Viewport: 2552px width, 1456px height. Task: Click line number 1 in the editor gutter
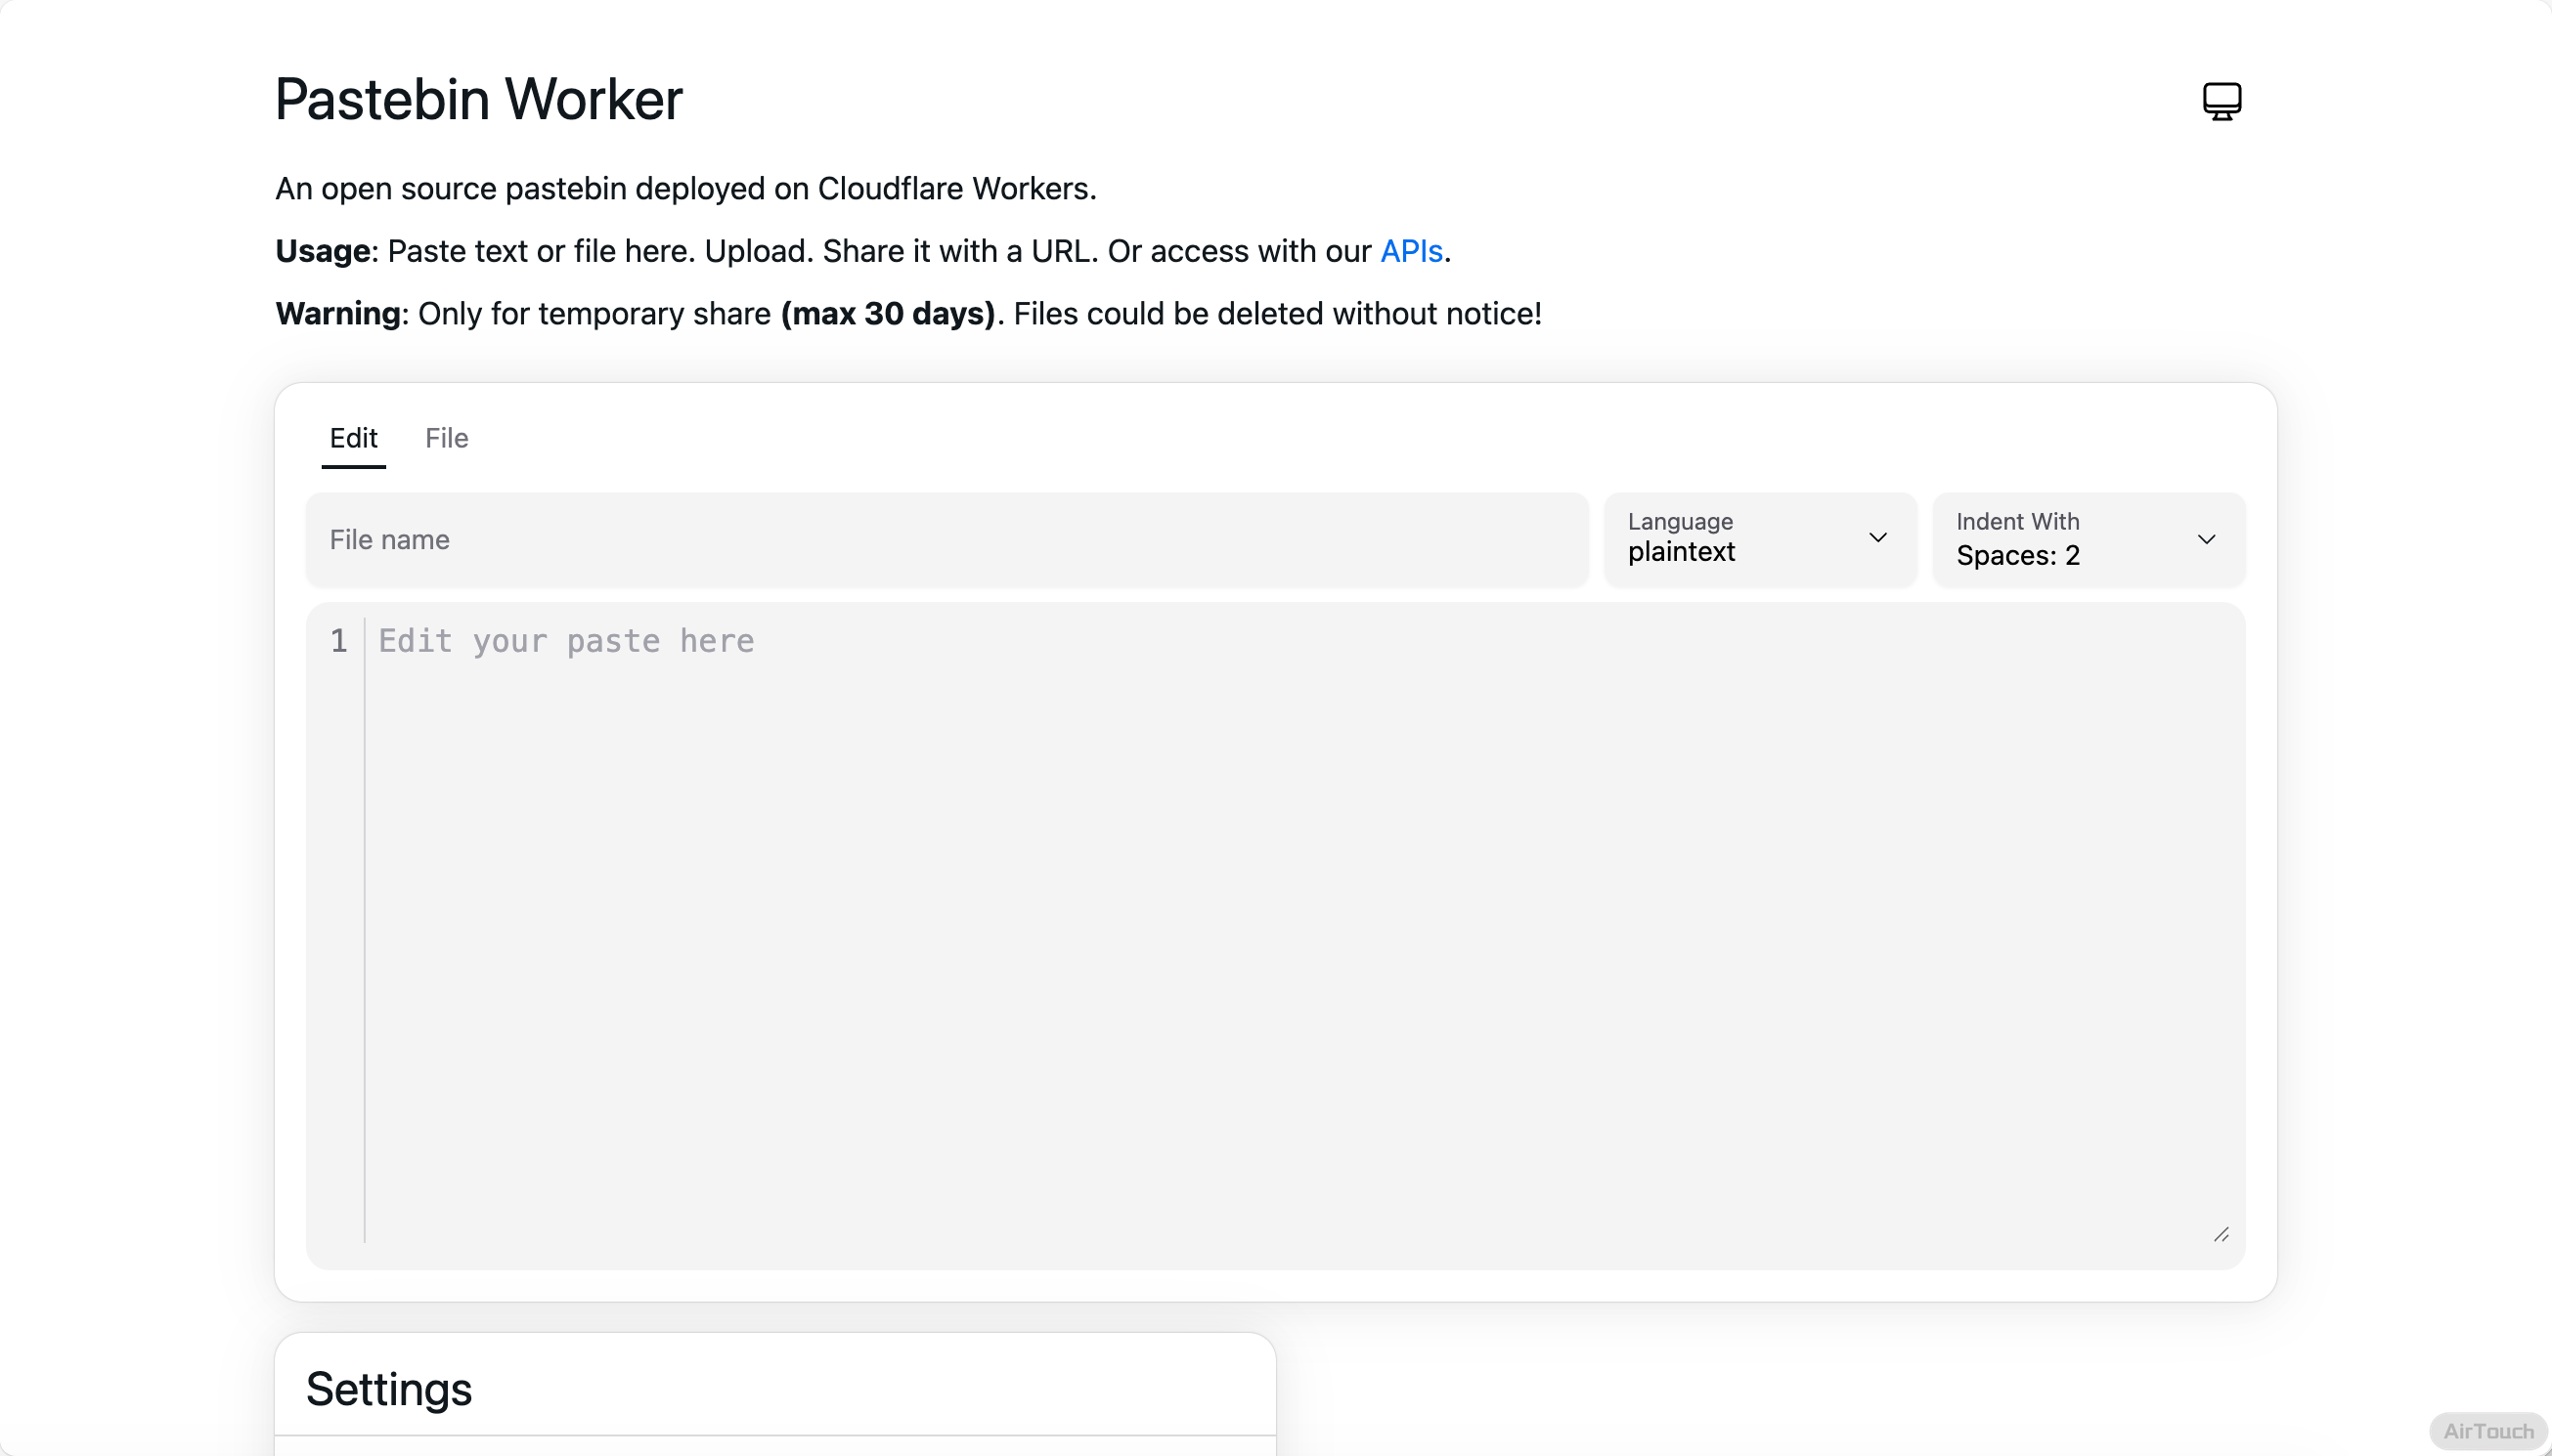[x=338, y=641]
